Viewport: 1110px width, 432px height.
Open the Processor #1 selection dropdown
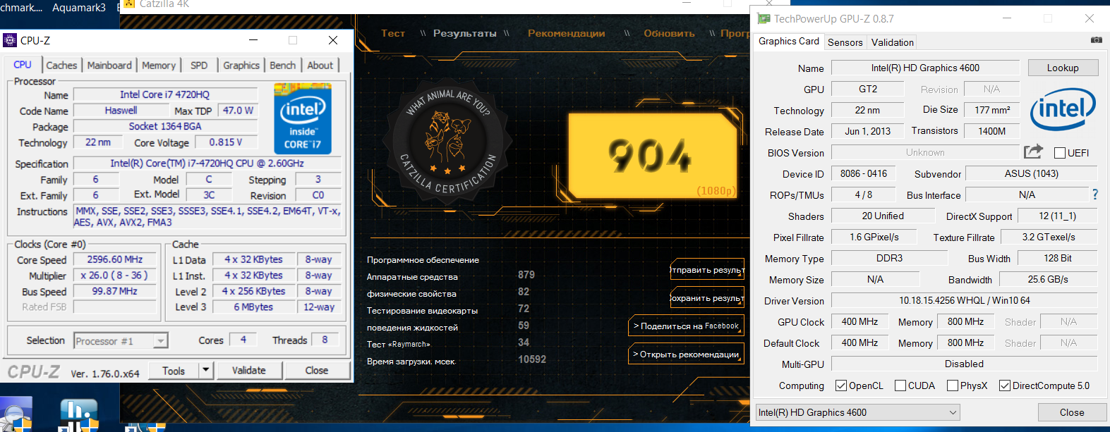click(121, 341)
